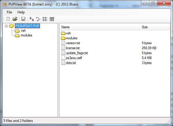173x126 pixels.
Task: Select modules folder in file list
Action: point(71,38)
